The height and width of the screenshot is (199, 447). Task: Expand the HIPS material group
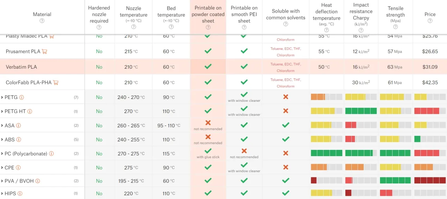[2, 193]
